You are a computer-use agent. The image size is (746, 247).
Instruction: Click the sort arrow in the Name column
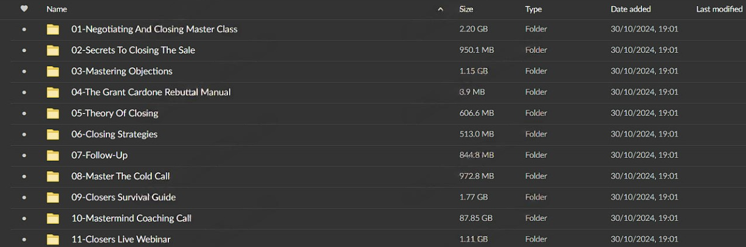[441, 10]
